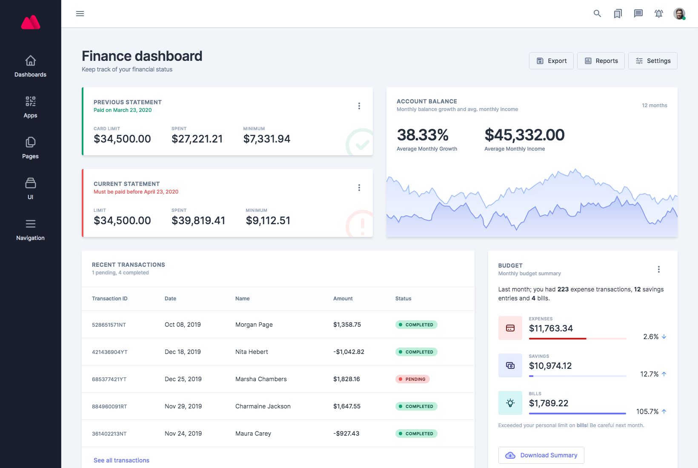Screen dimensions: 698x468
Task: Expand Budget card options menu
Action: pyautogui.click(x=658, y=269)
